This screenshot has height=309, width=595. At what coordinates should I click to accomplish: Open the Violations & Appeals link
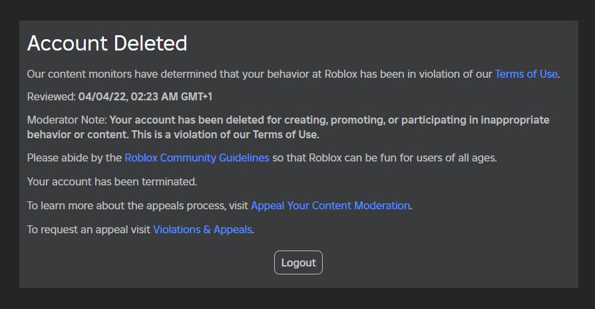pos(202,230)
